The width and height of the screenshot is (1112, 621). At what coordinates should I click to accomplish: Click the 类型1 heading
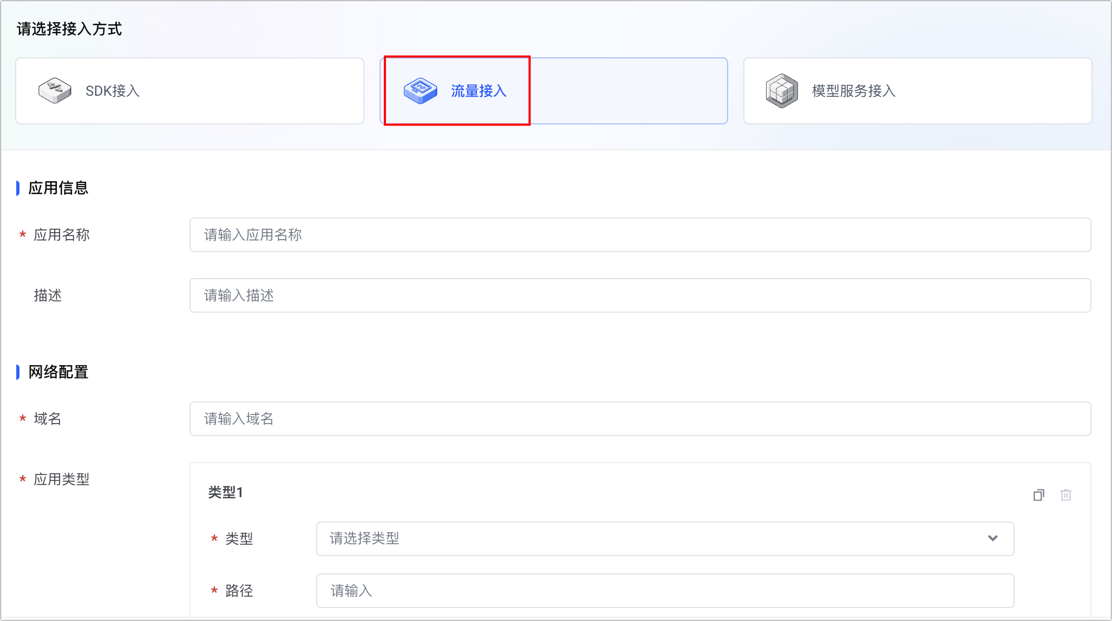pyautogui.click(x=226, y=492)
